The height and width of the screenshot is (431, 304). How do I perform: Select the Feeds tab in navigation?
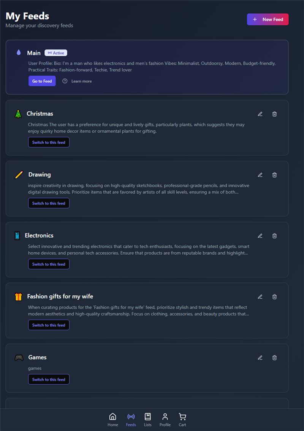click(131, 420)
